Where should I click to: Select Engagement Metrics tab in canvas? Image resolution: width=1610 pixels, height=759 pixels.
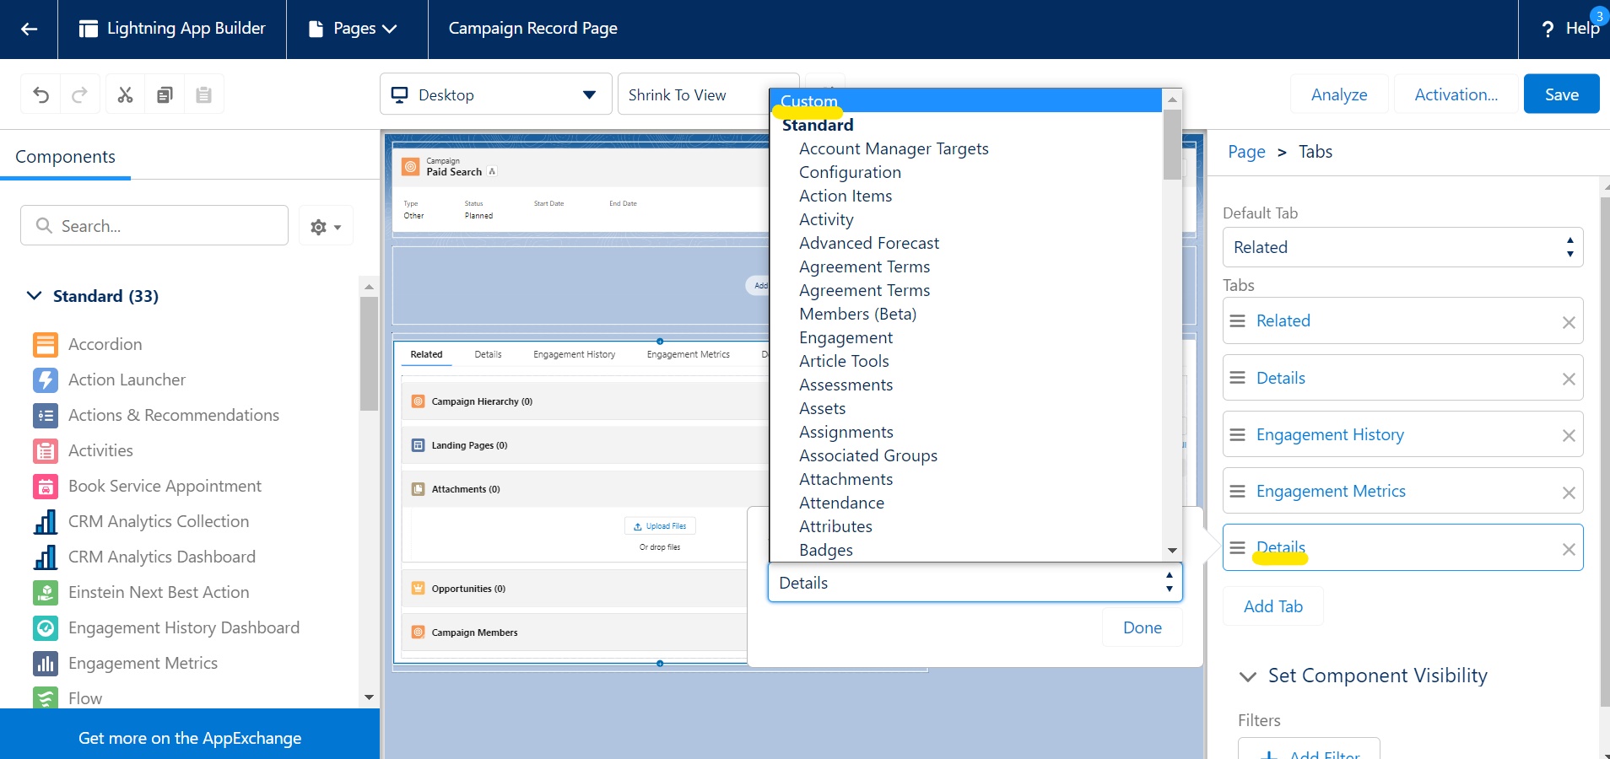click(x=688, y=354)
